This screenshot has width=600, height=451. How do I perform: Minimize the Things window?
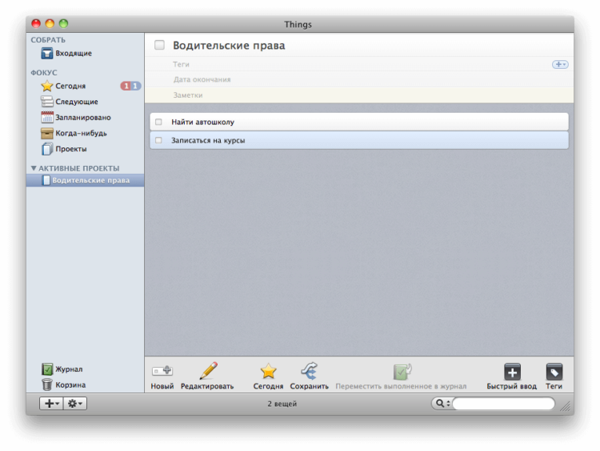(x=50, y=24)
